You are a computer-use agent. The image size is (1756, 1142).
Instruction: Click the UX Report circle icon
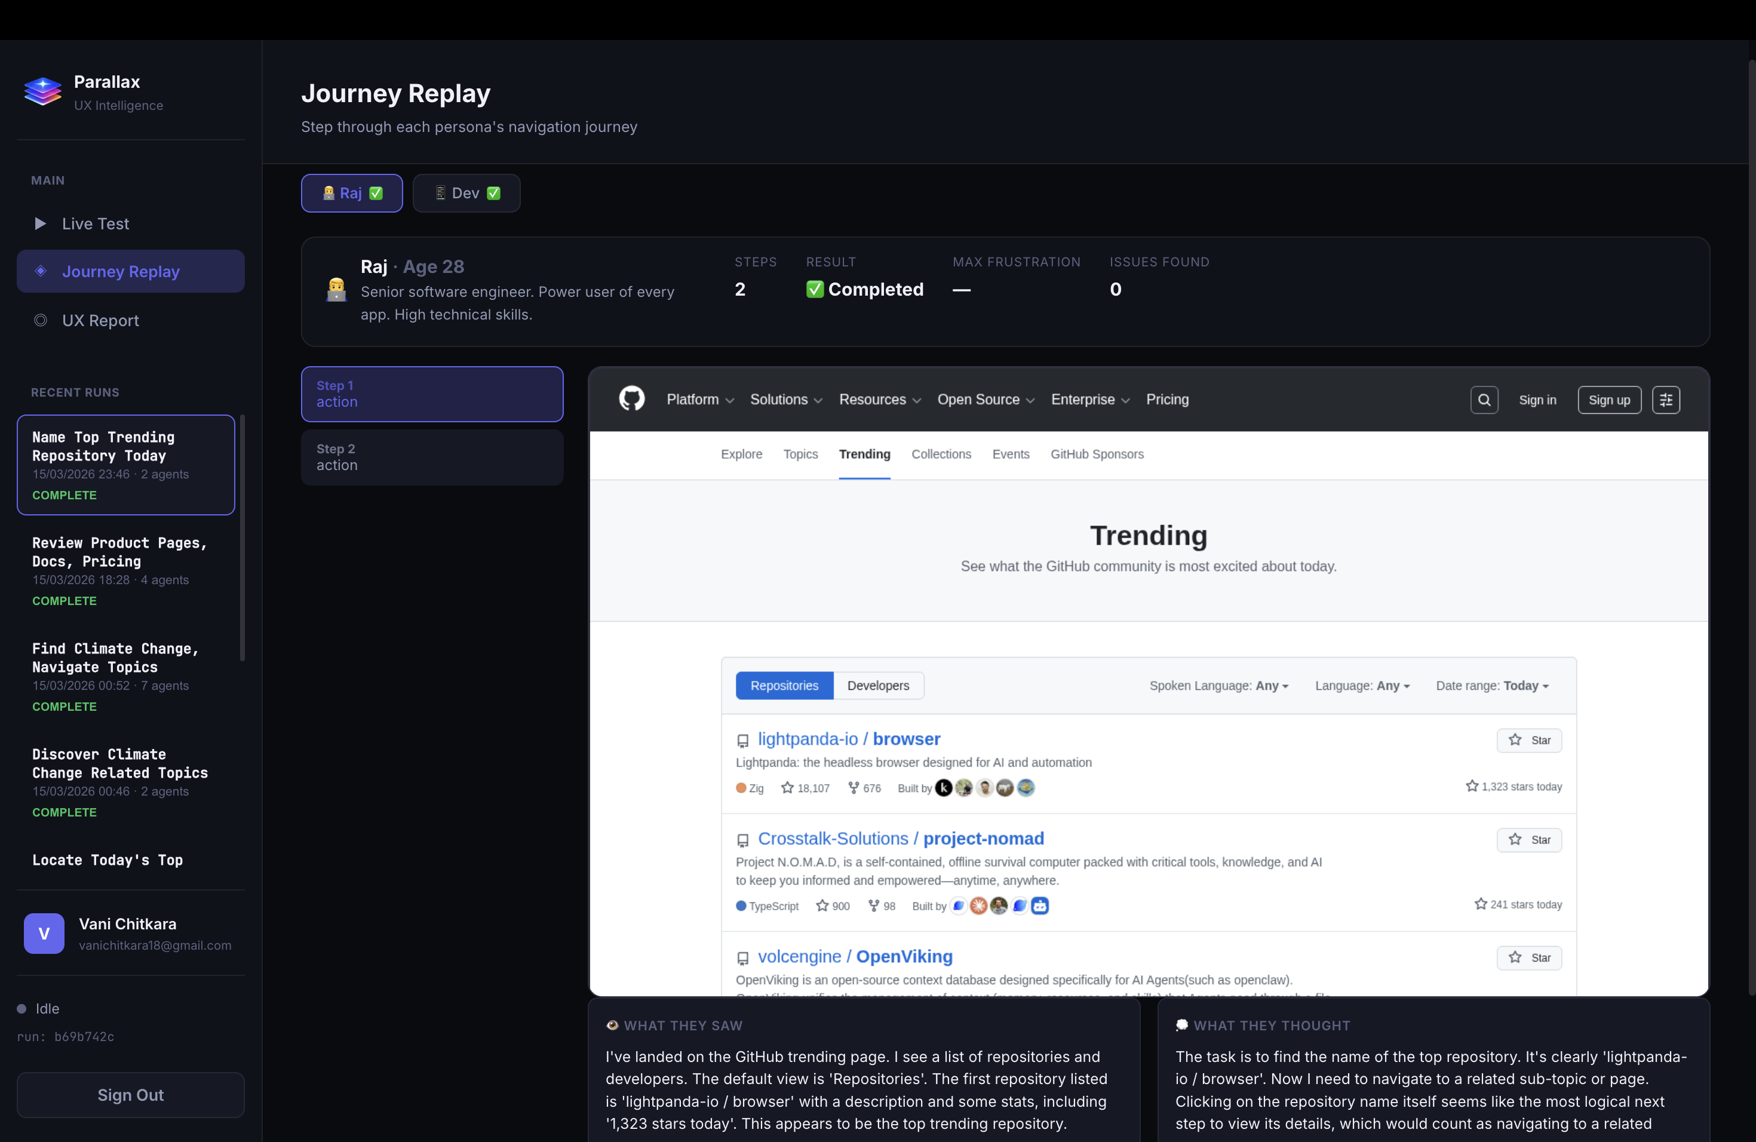pyautogui.click(x=41, y=320)
